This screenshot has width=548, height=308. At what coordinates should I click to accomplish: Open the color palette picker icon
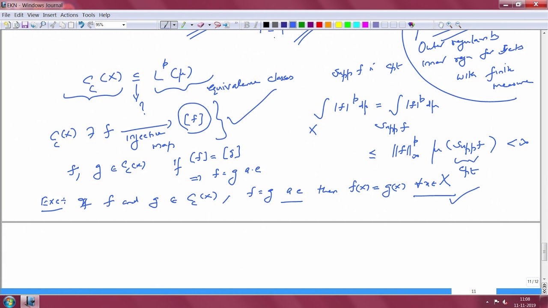tap(411, 25)
